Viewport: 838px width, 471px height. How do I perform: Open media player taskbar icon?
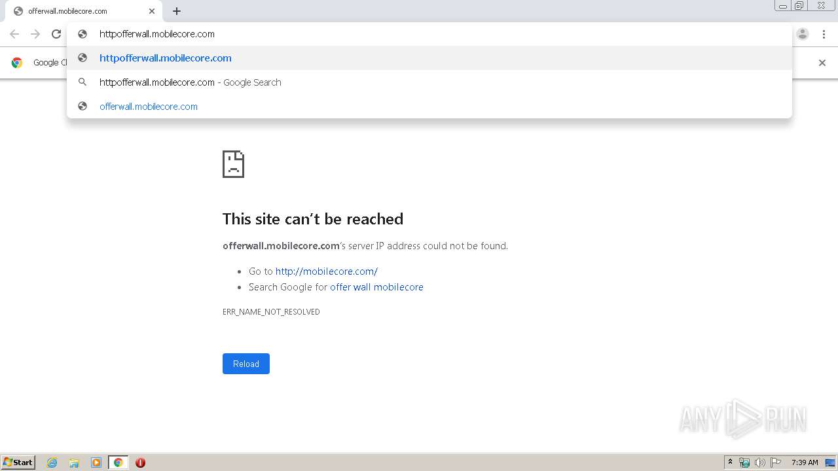click(96, 462)
